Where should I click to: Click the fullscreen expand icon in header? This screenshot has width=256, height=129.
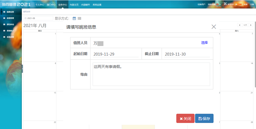pos(225,4)
